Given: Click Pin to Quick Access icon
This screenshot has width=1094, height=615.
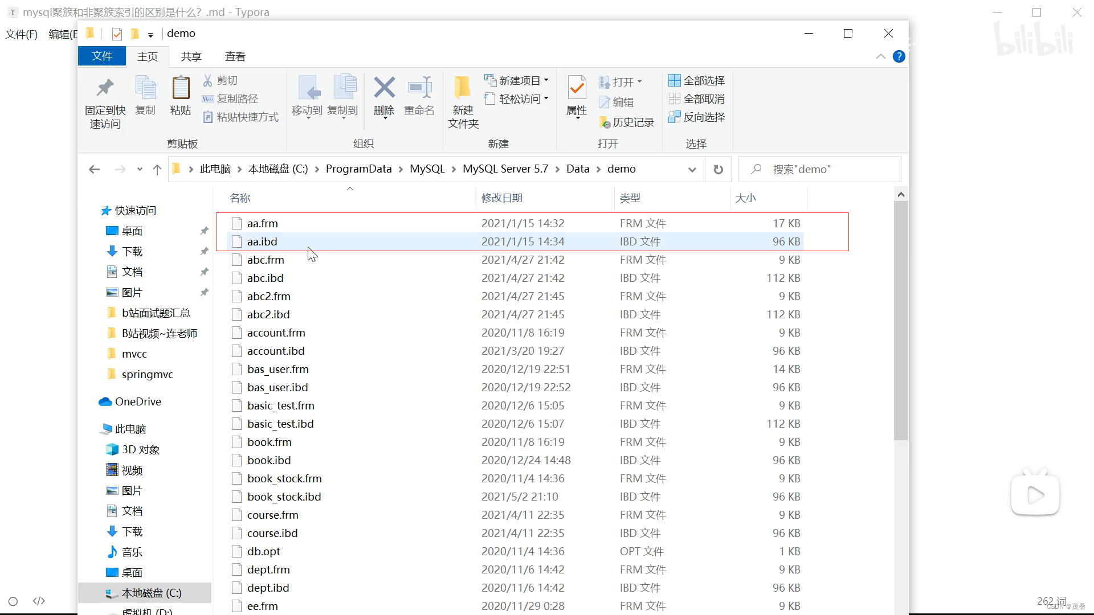Looking at the screenshot, I should click(105, 88).
